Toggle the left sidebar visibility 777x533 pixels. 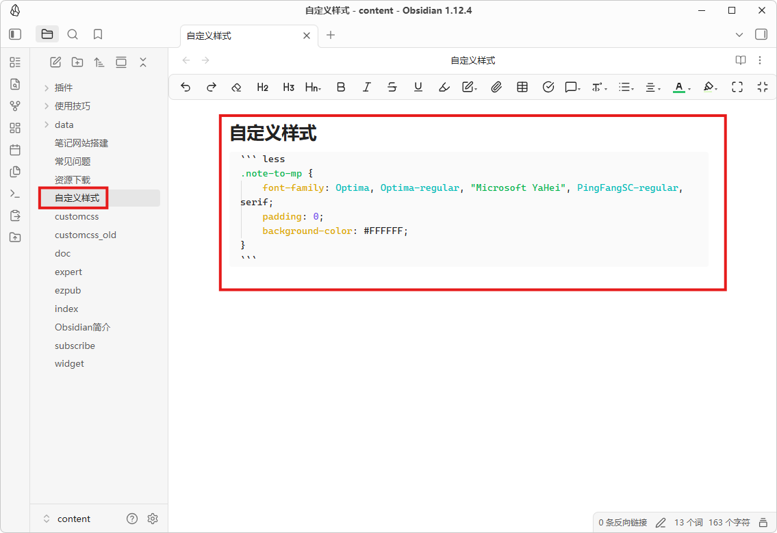tap(15, 34)
